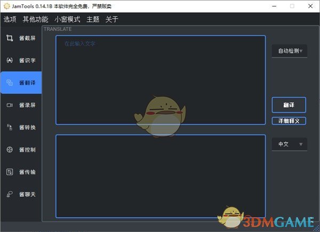The image size is (320, 232).
Task: Select the 酱识字 OCR icon
Action: (10, 60)
